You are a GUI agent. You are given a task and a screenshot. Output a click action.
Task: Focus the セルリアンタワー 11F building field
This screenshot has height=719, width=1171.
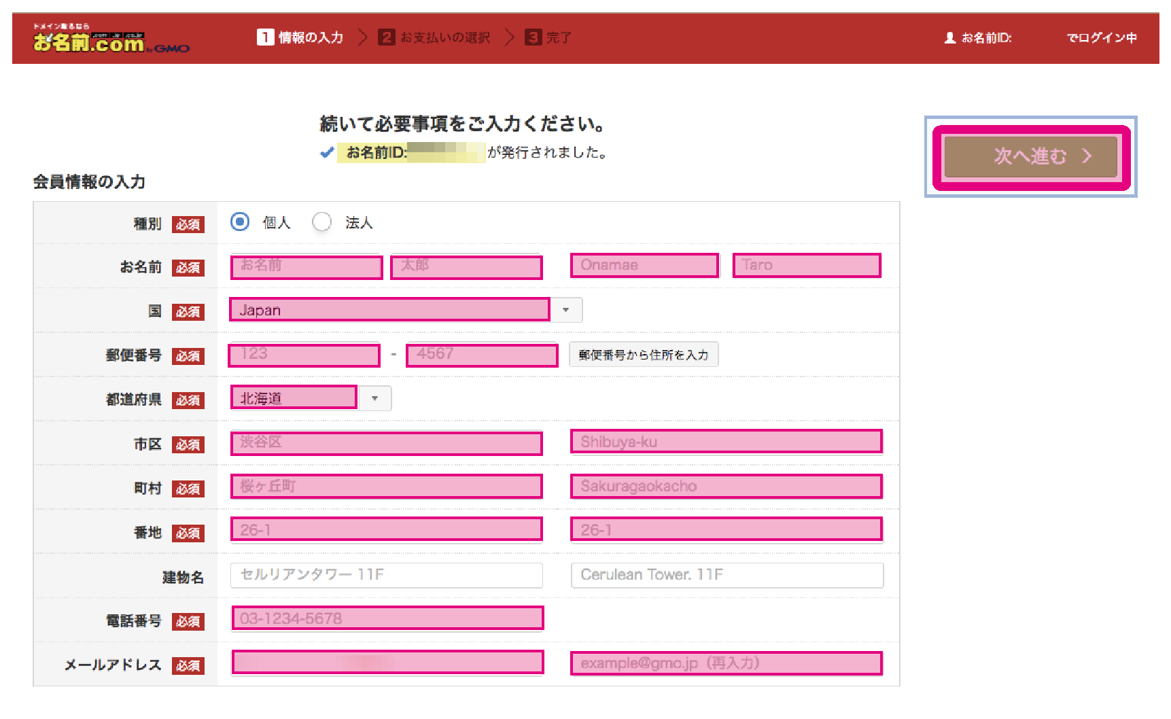tap(386, 575)
